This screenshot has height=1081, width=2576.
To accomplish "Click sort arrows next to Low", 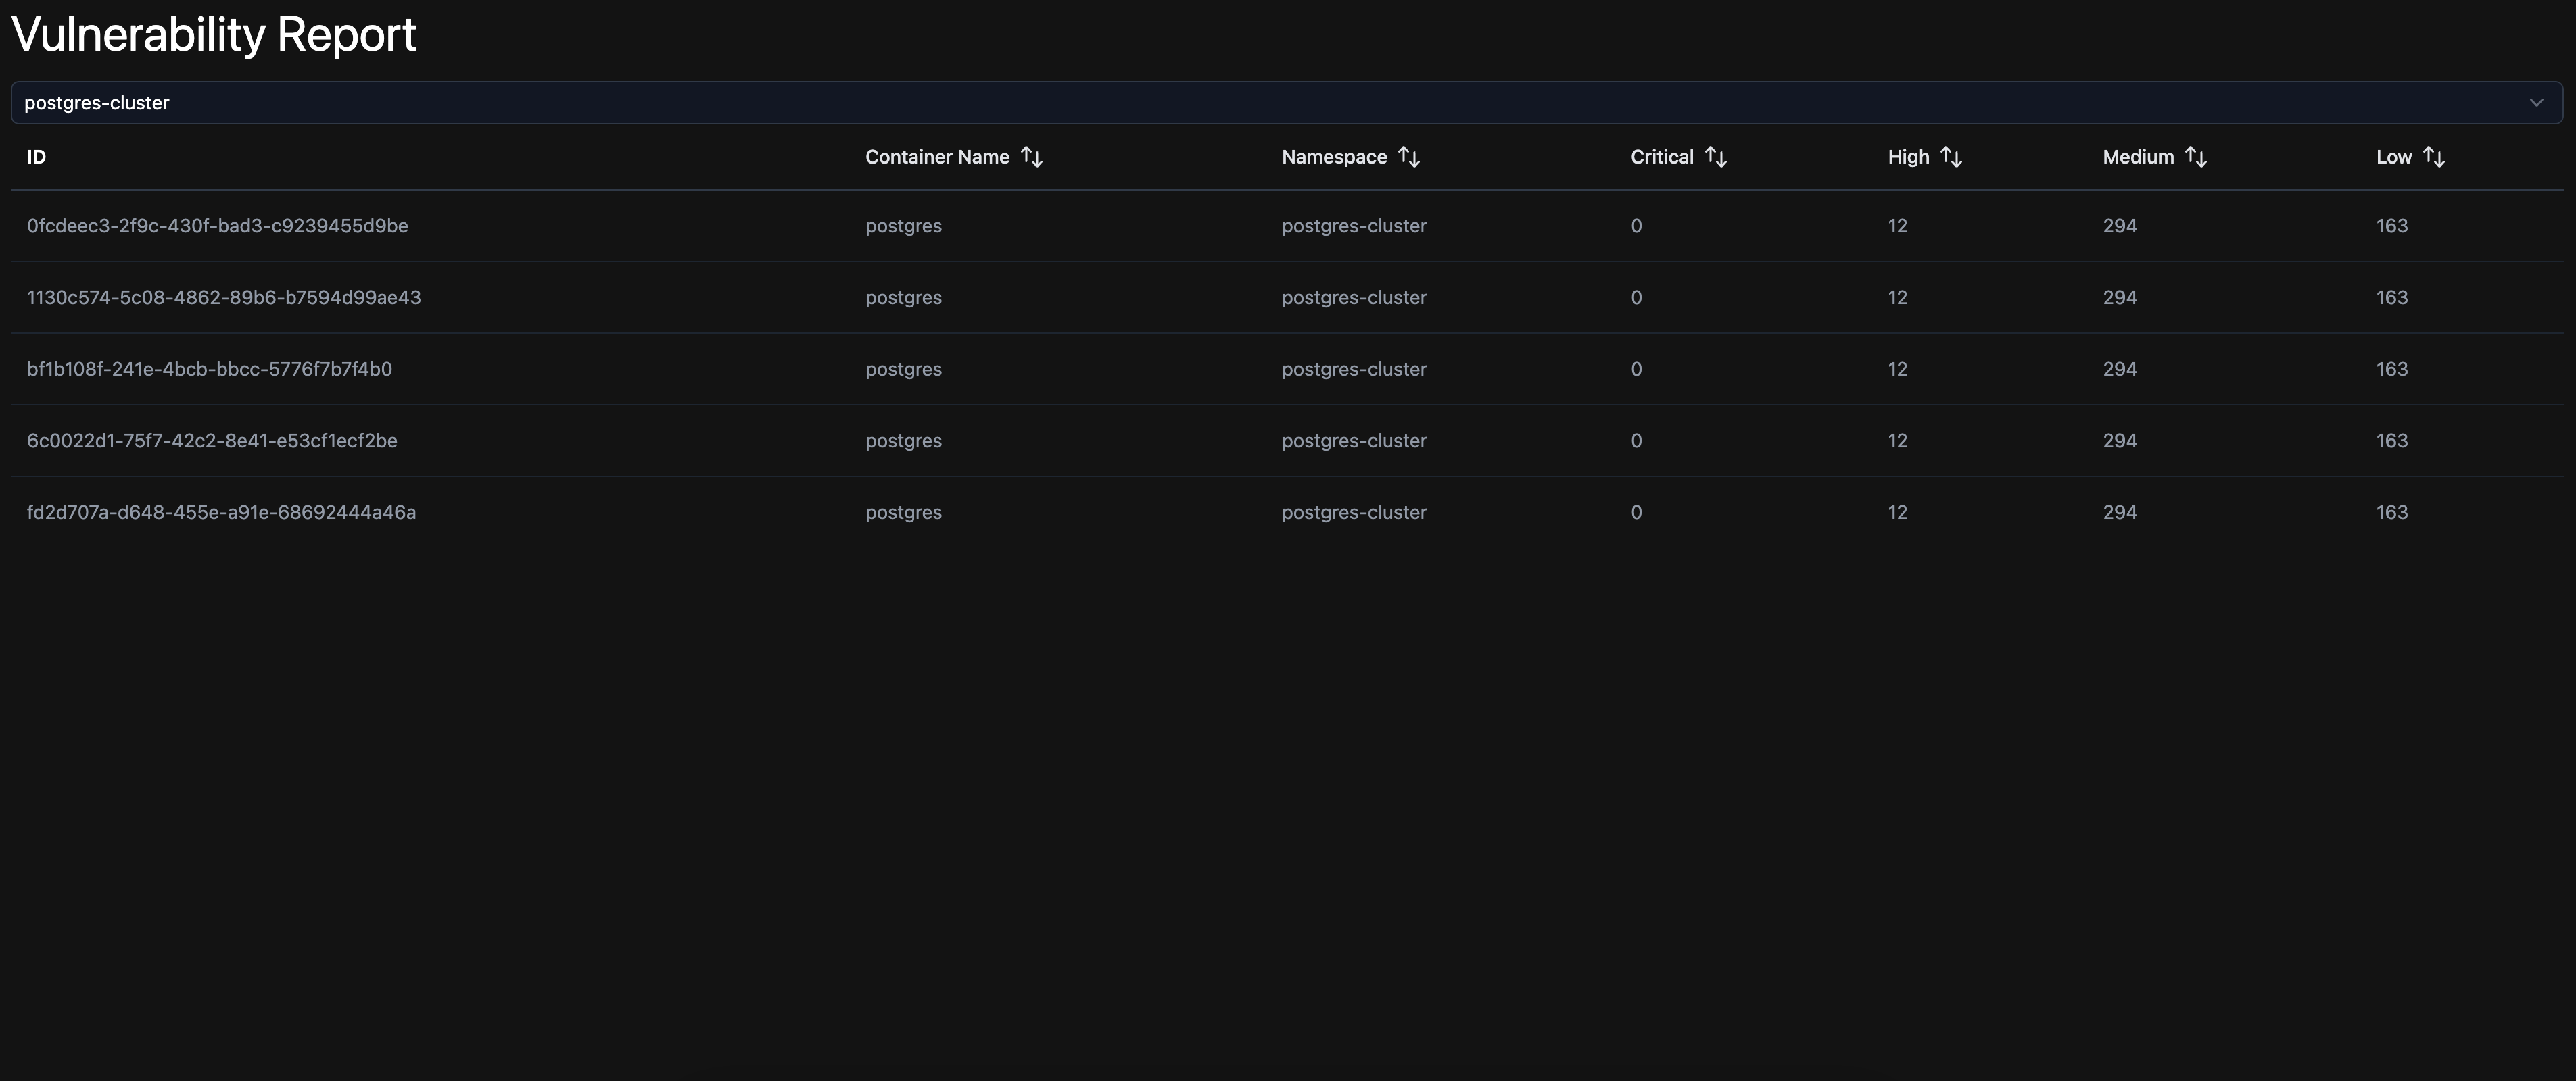I will pos(2433,157).
